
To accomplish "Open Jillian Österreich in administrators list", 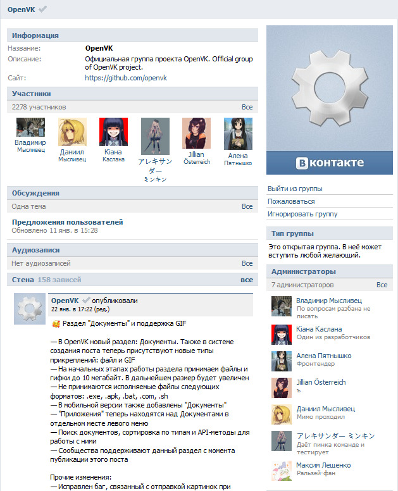I will (321, 382).
